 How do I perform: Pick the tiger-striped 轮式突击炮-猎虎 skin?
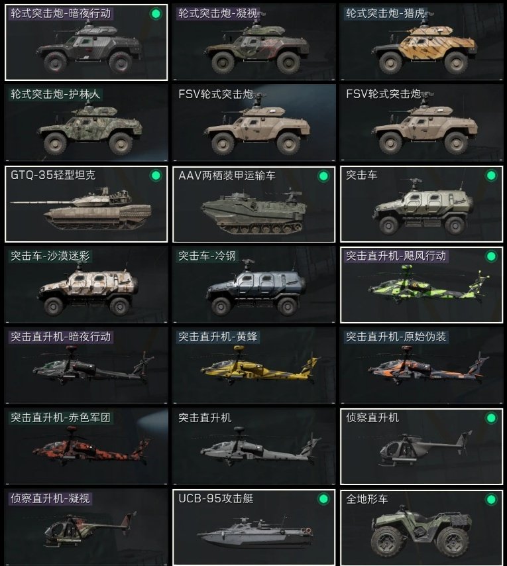[x=422, y=42]
